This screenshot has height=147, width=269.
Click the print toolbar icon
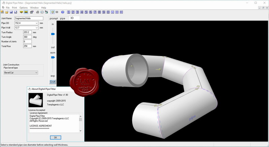tap(15, 12)
